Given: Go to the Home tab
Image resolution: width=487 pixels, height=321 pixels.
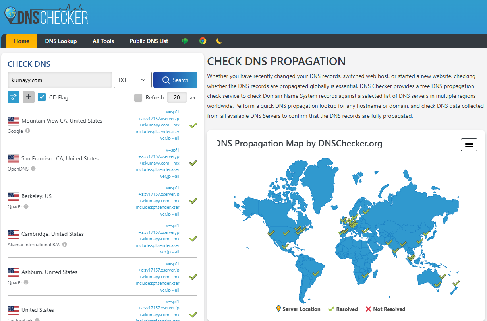Looking at the screenshot, I should click(21, 41).
